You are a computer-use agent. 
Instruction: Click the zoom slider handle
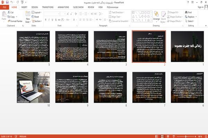pyautogui.click(x=186, y=136)
